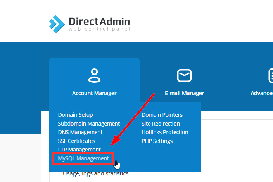Click the DirectAdmin logo

[90, 24]
